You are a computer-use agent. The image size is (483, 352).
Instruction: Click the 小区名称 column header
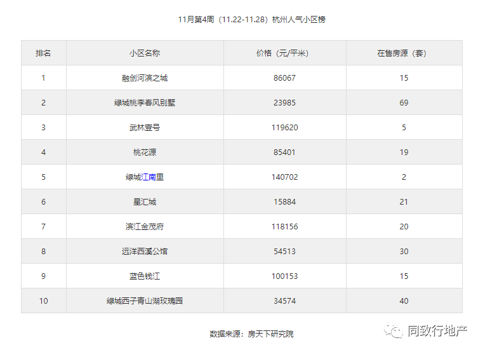(145, 53)
